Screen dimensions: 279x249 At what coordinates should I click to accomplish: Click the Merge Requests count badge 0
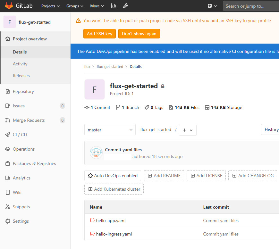pyautogui.click(x=63, y=120)
